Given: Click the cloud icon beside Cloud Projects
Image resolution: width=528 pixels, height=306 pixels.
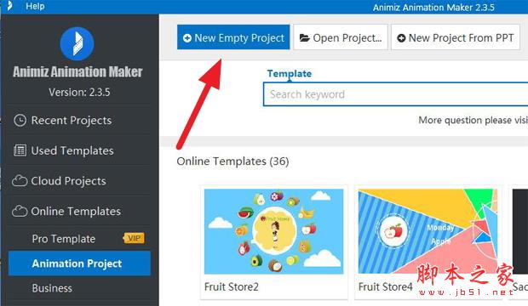Looking at the screenshot, I should point(20,181).
